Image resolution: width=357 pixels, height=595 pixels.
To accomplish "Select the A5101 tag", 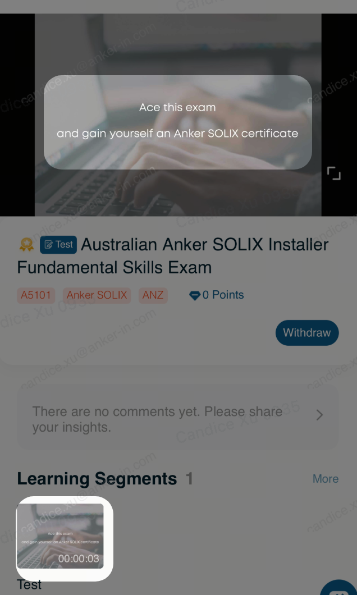I will [36, 295].
